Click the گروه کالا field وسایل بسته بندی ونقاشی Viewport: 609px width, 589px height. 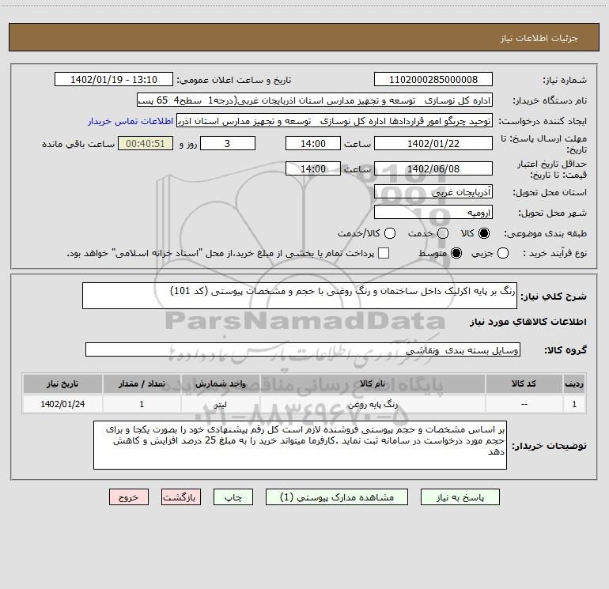click(x=303, y=349)
